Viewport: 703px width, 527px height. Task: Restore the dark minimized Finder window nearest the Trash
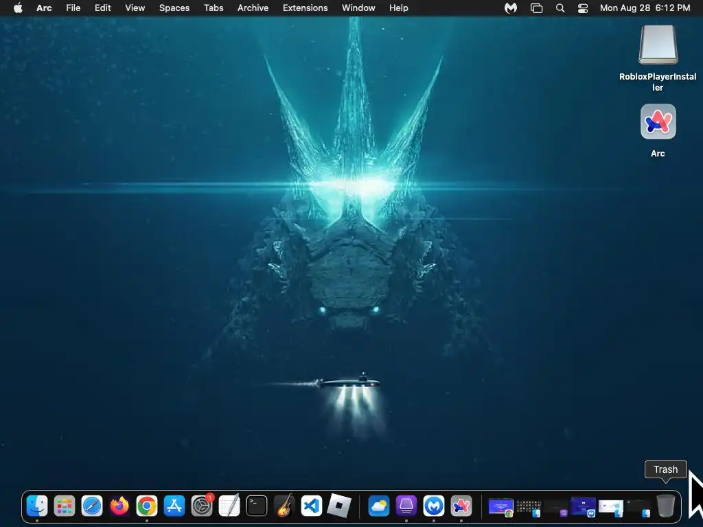pos(638,508)
